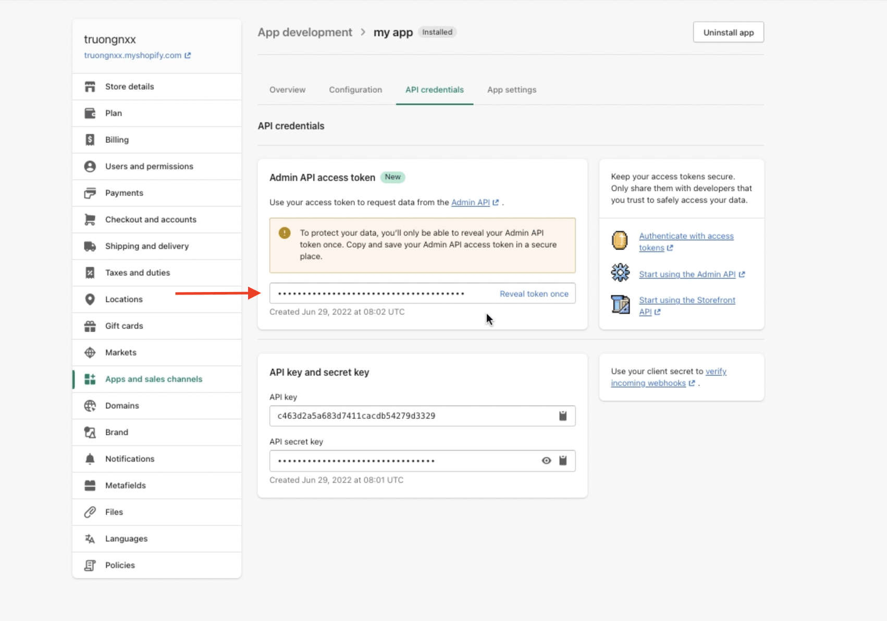The image size is (887, 621).
Task: Click the Users and permissions avatar icon
Action: [x=90, y=166]
